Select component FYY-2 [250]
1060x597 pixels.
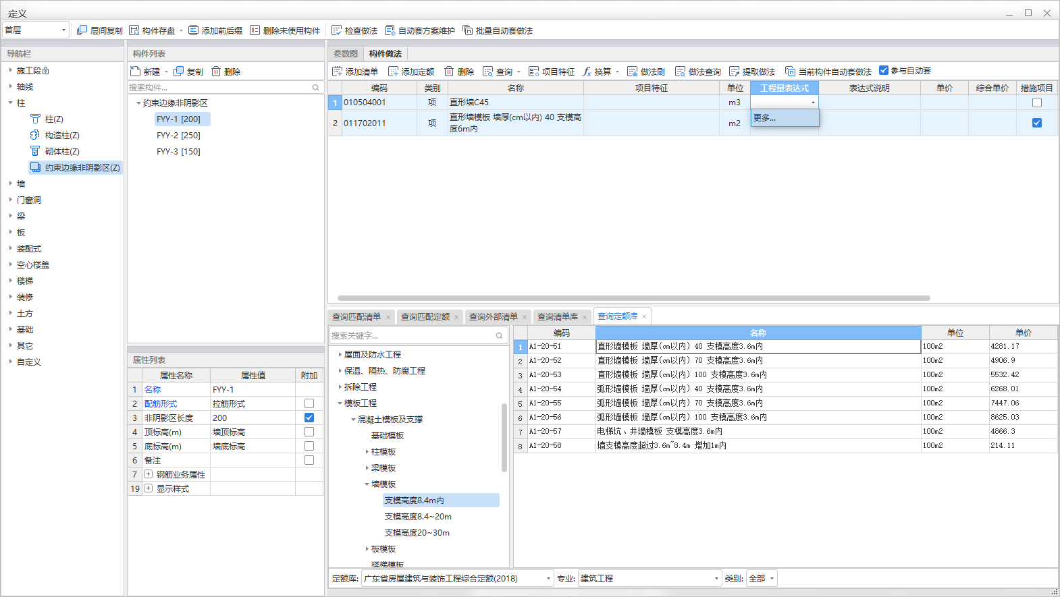coord(178,135)
